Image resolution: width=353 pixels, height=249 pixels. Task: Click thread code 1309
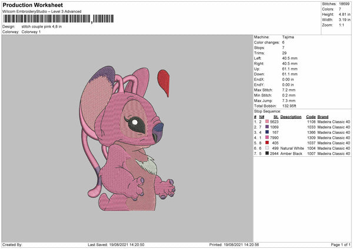[x=311, y=138]
